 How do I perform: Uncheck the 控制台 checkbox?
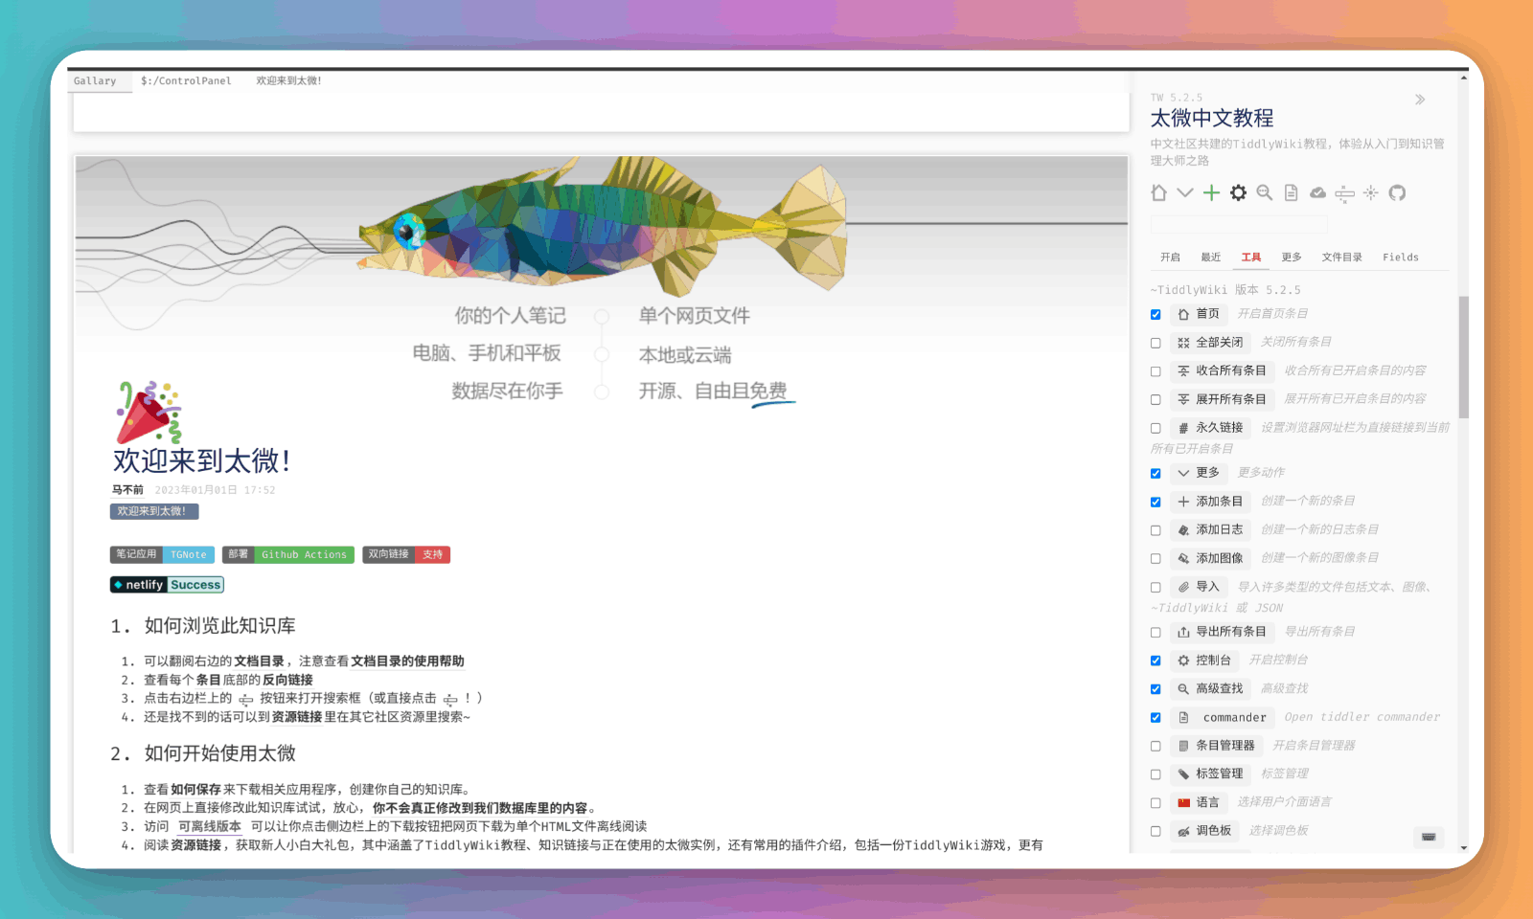click(1155, 661)
